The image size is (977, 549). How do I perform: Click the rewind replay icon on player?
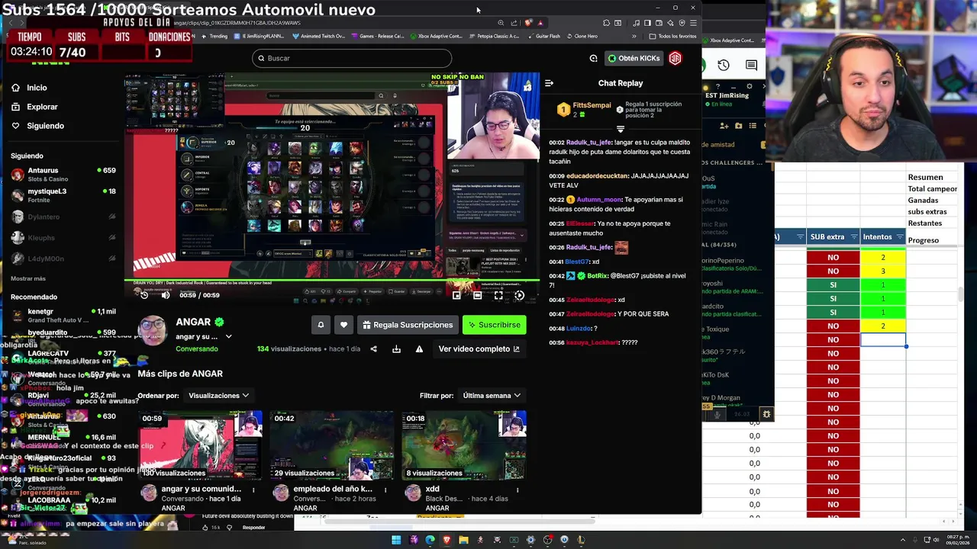(x=144, y=295)
